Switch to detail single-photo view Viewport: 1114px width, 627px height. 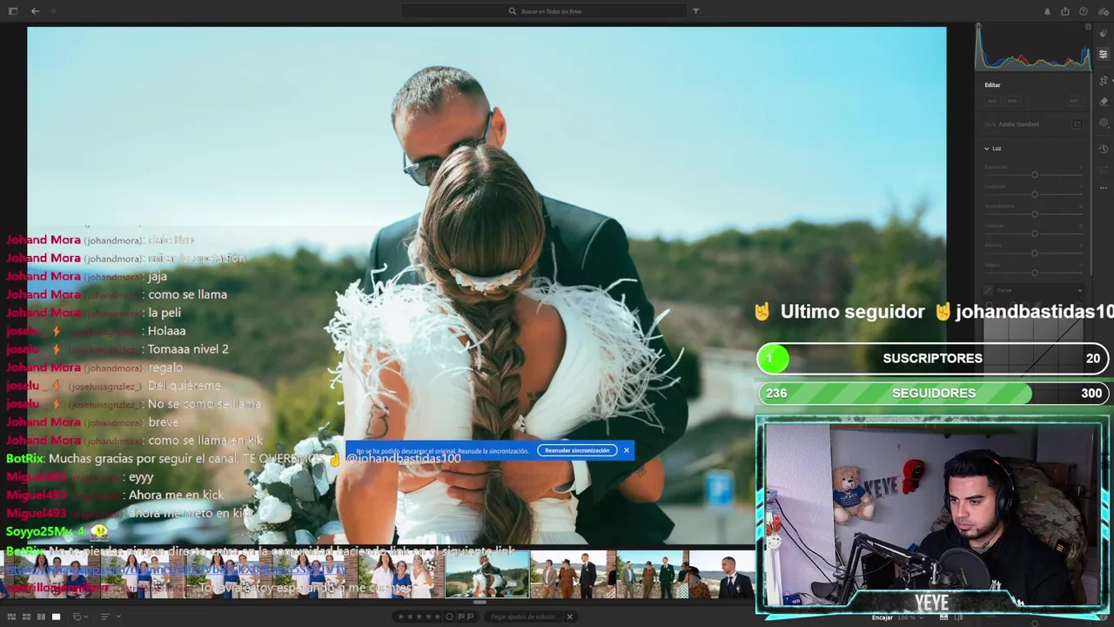(56, 617)
